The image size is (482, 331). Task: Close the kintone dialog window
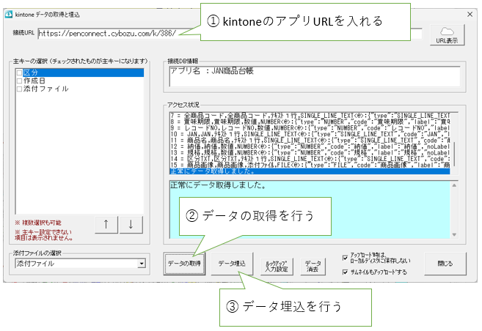click(x=470, y=14)
